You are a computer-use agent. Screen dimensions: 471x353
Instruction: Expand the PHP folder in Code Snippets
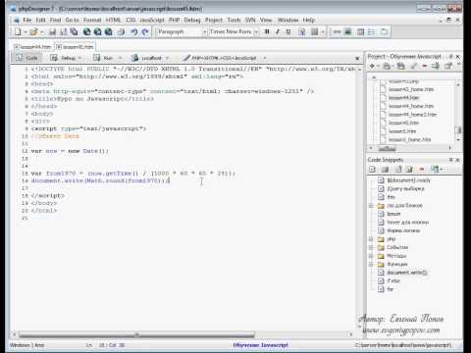[371, 239]
